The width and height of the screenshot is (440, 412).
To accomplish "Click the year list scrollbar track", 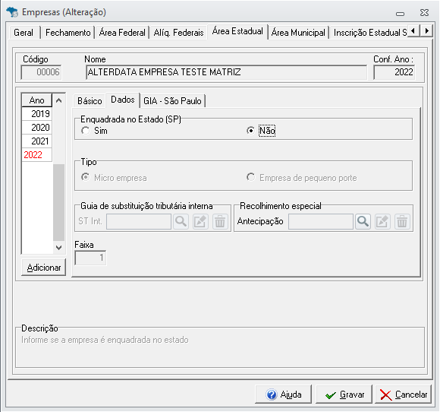I will point(58,202).
